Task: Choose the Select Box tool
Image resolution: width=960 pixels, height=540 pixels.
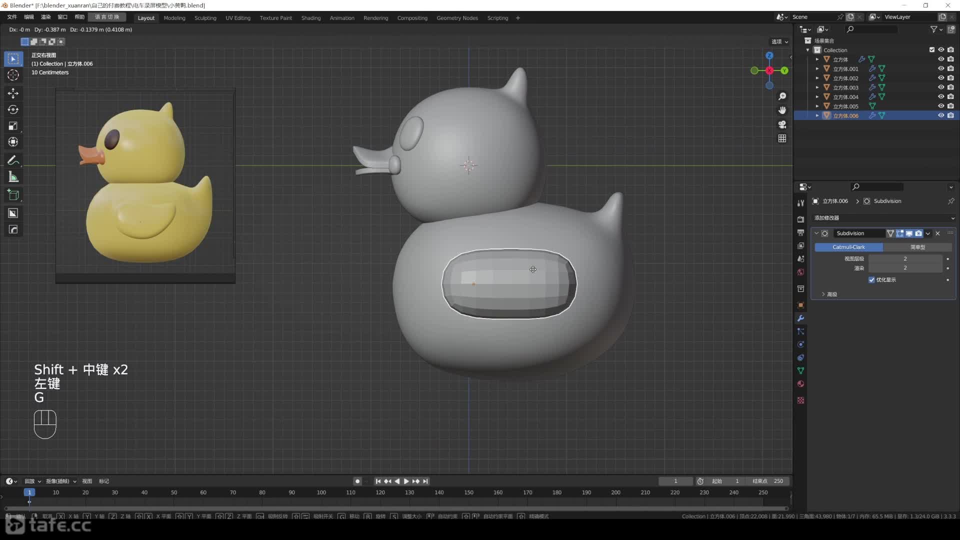Action: point(13,59)
